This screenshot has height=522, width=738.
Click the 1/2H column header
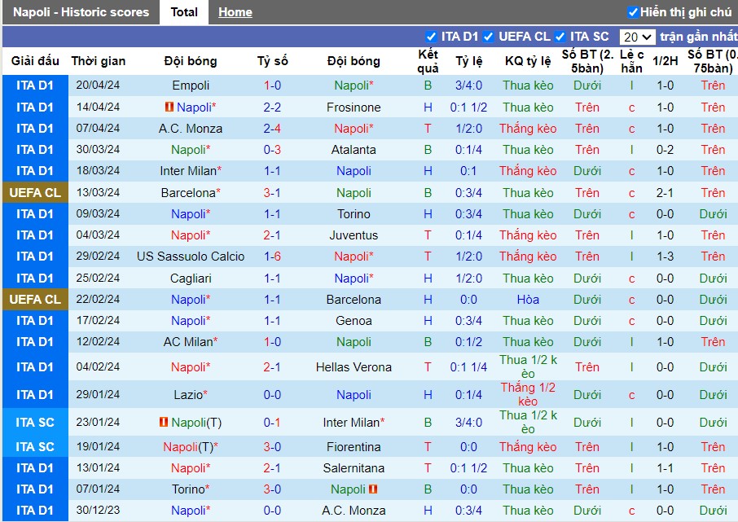[665, 61]
